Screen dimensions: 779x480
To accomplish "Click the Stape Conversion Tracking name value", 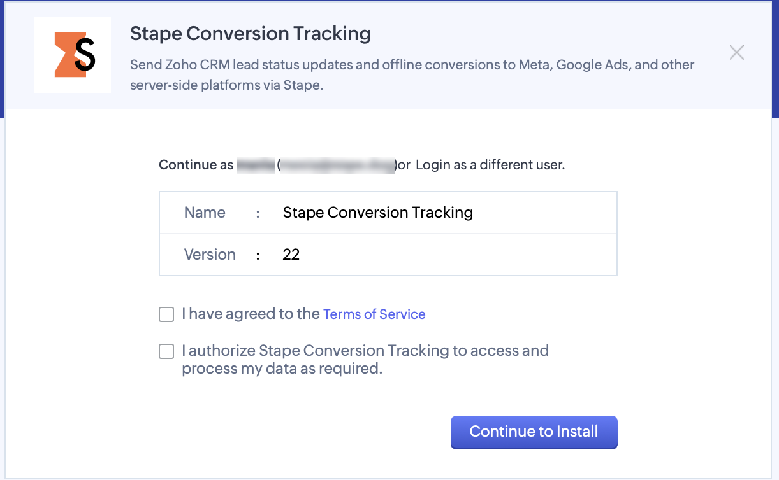I will [378, 213].
